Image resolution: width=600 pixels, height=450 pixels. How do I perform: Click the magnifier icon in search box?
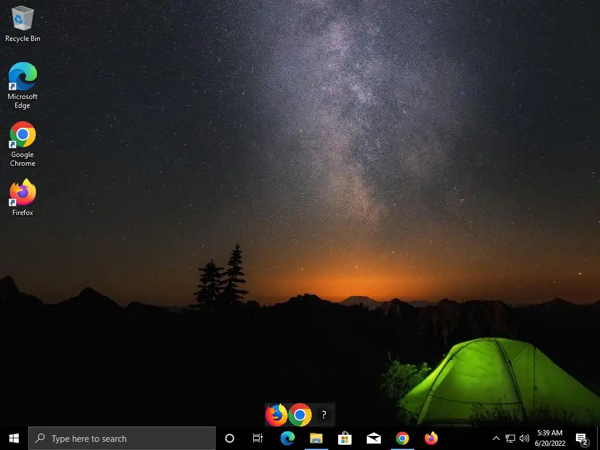point(40,438)
